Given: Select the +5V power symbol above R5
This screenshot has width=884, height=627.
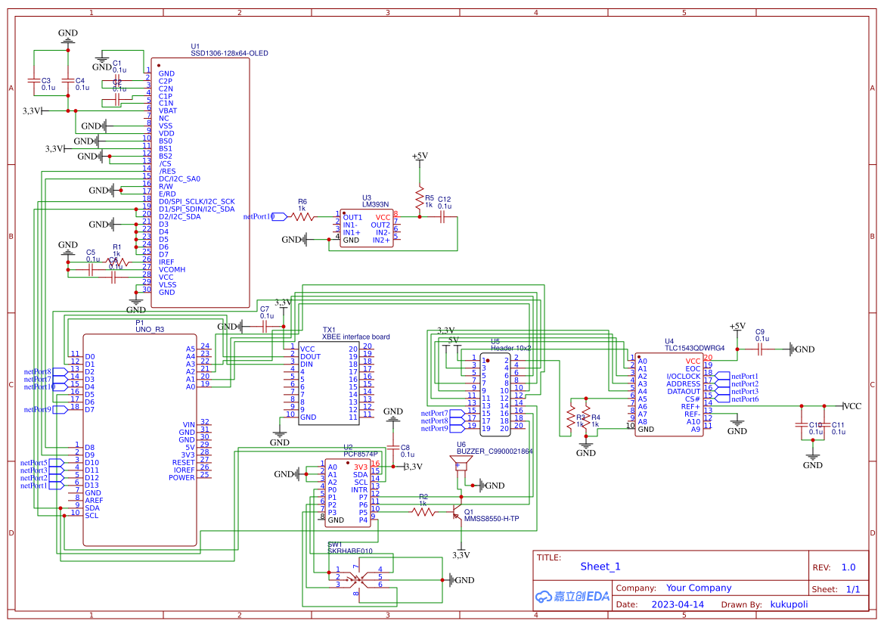Looking at the screenshot, I should (x=418, y=159).
